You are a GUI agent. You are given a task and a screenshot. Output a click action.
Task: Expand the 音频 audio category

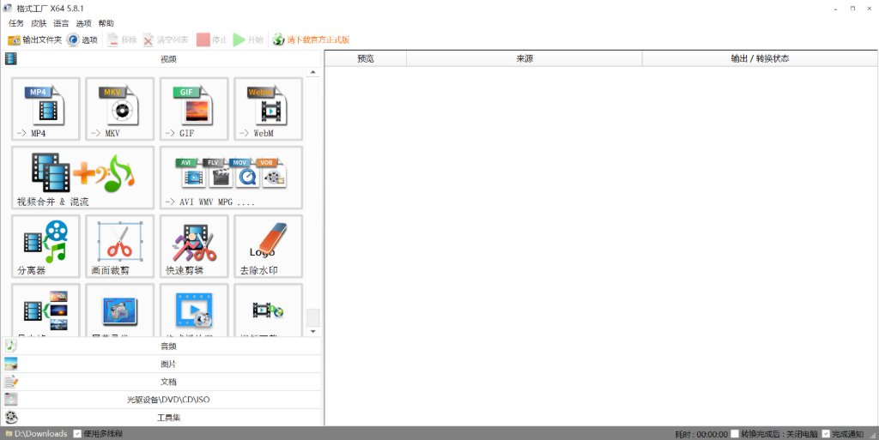click(x=161, y=346)
